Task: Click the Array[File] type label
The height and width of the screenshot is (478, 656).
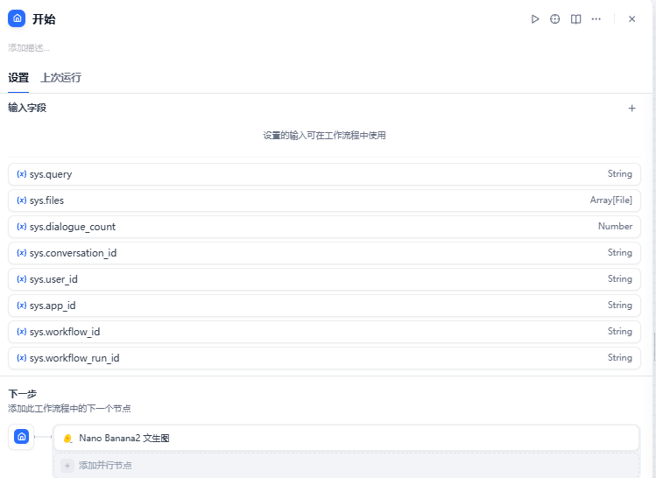Action: pyautogui.click(x=610, y=200)
